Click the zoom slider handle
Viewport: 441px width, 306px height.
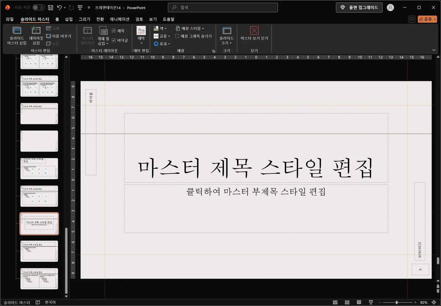(x=397, y=302)
